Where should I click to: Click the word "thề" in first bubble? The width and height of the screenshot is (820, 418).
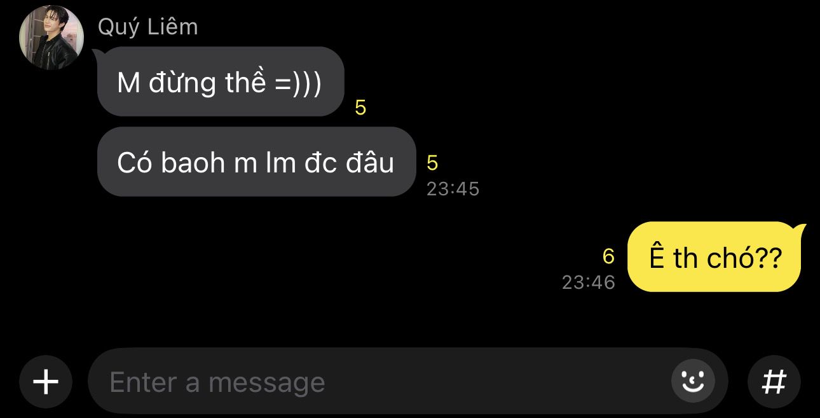tap(245, 83)
